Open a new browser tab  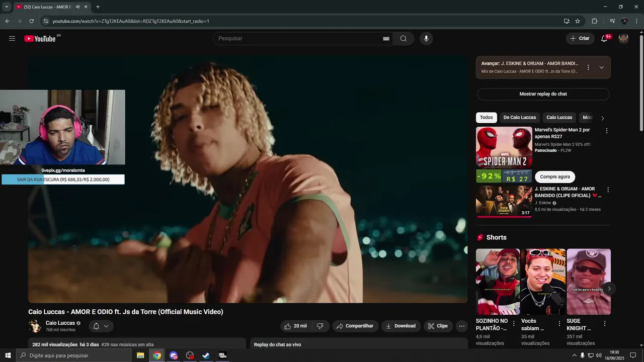pos(98,7)
